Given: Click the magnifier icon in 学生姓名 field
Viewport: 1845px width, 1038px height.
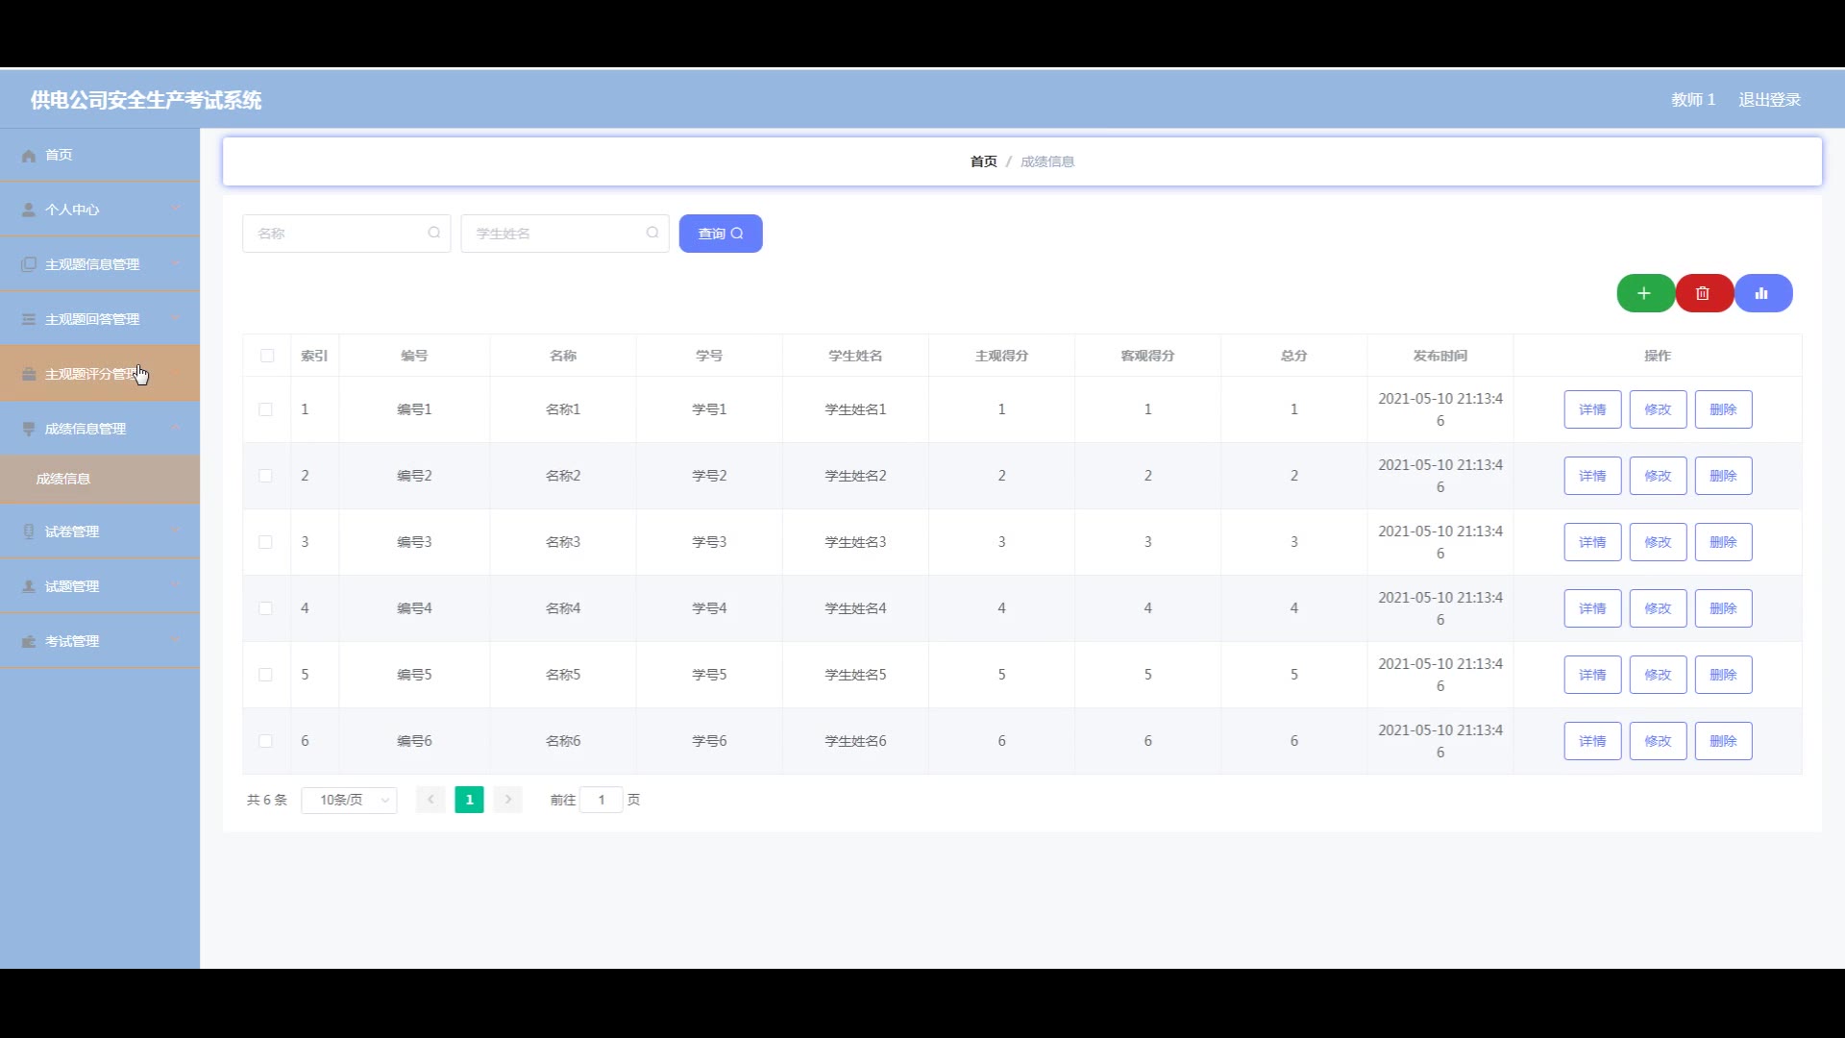Looking at the screenshot, I should tap(652, 233).
